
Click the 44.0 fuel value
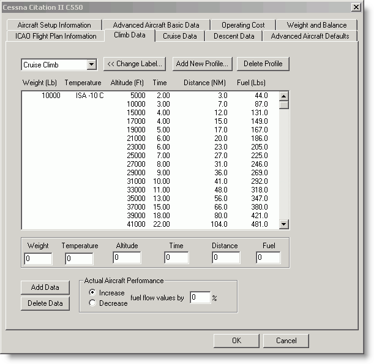tap(261, 96)
